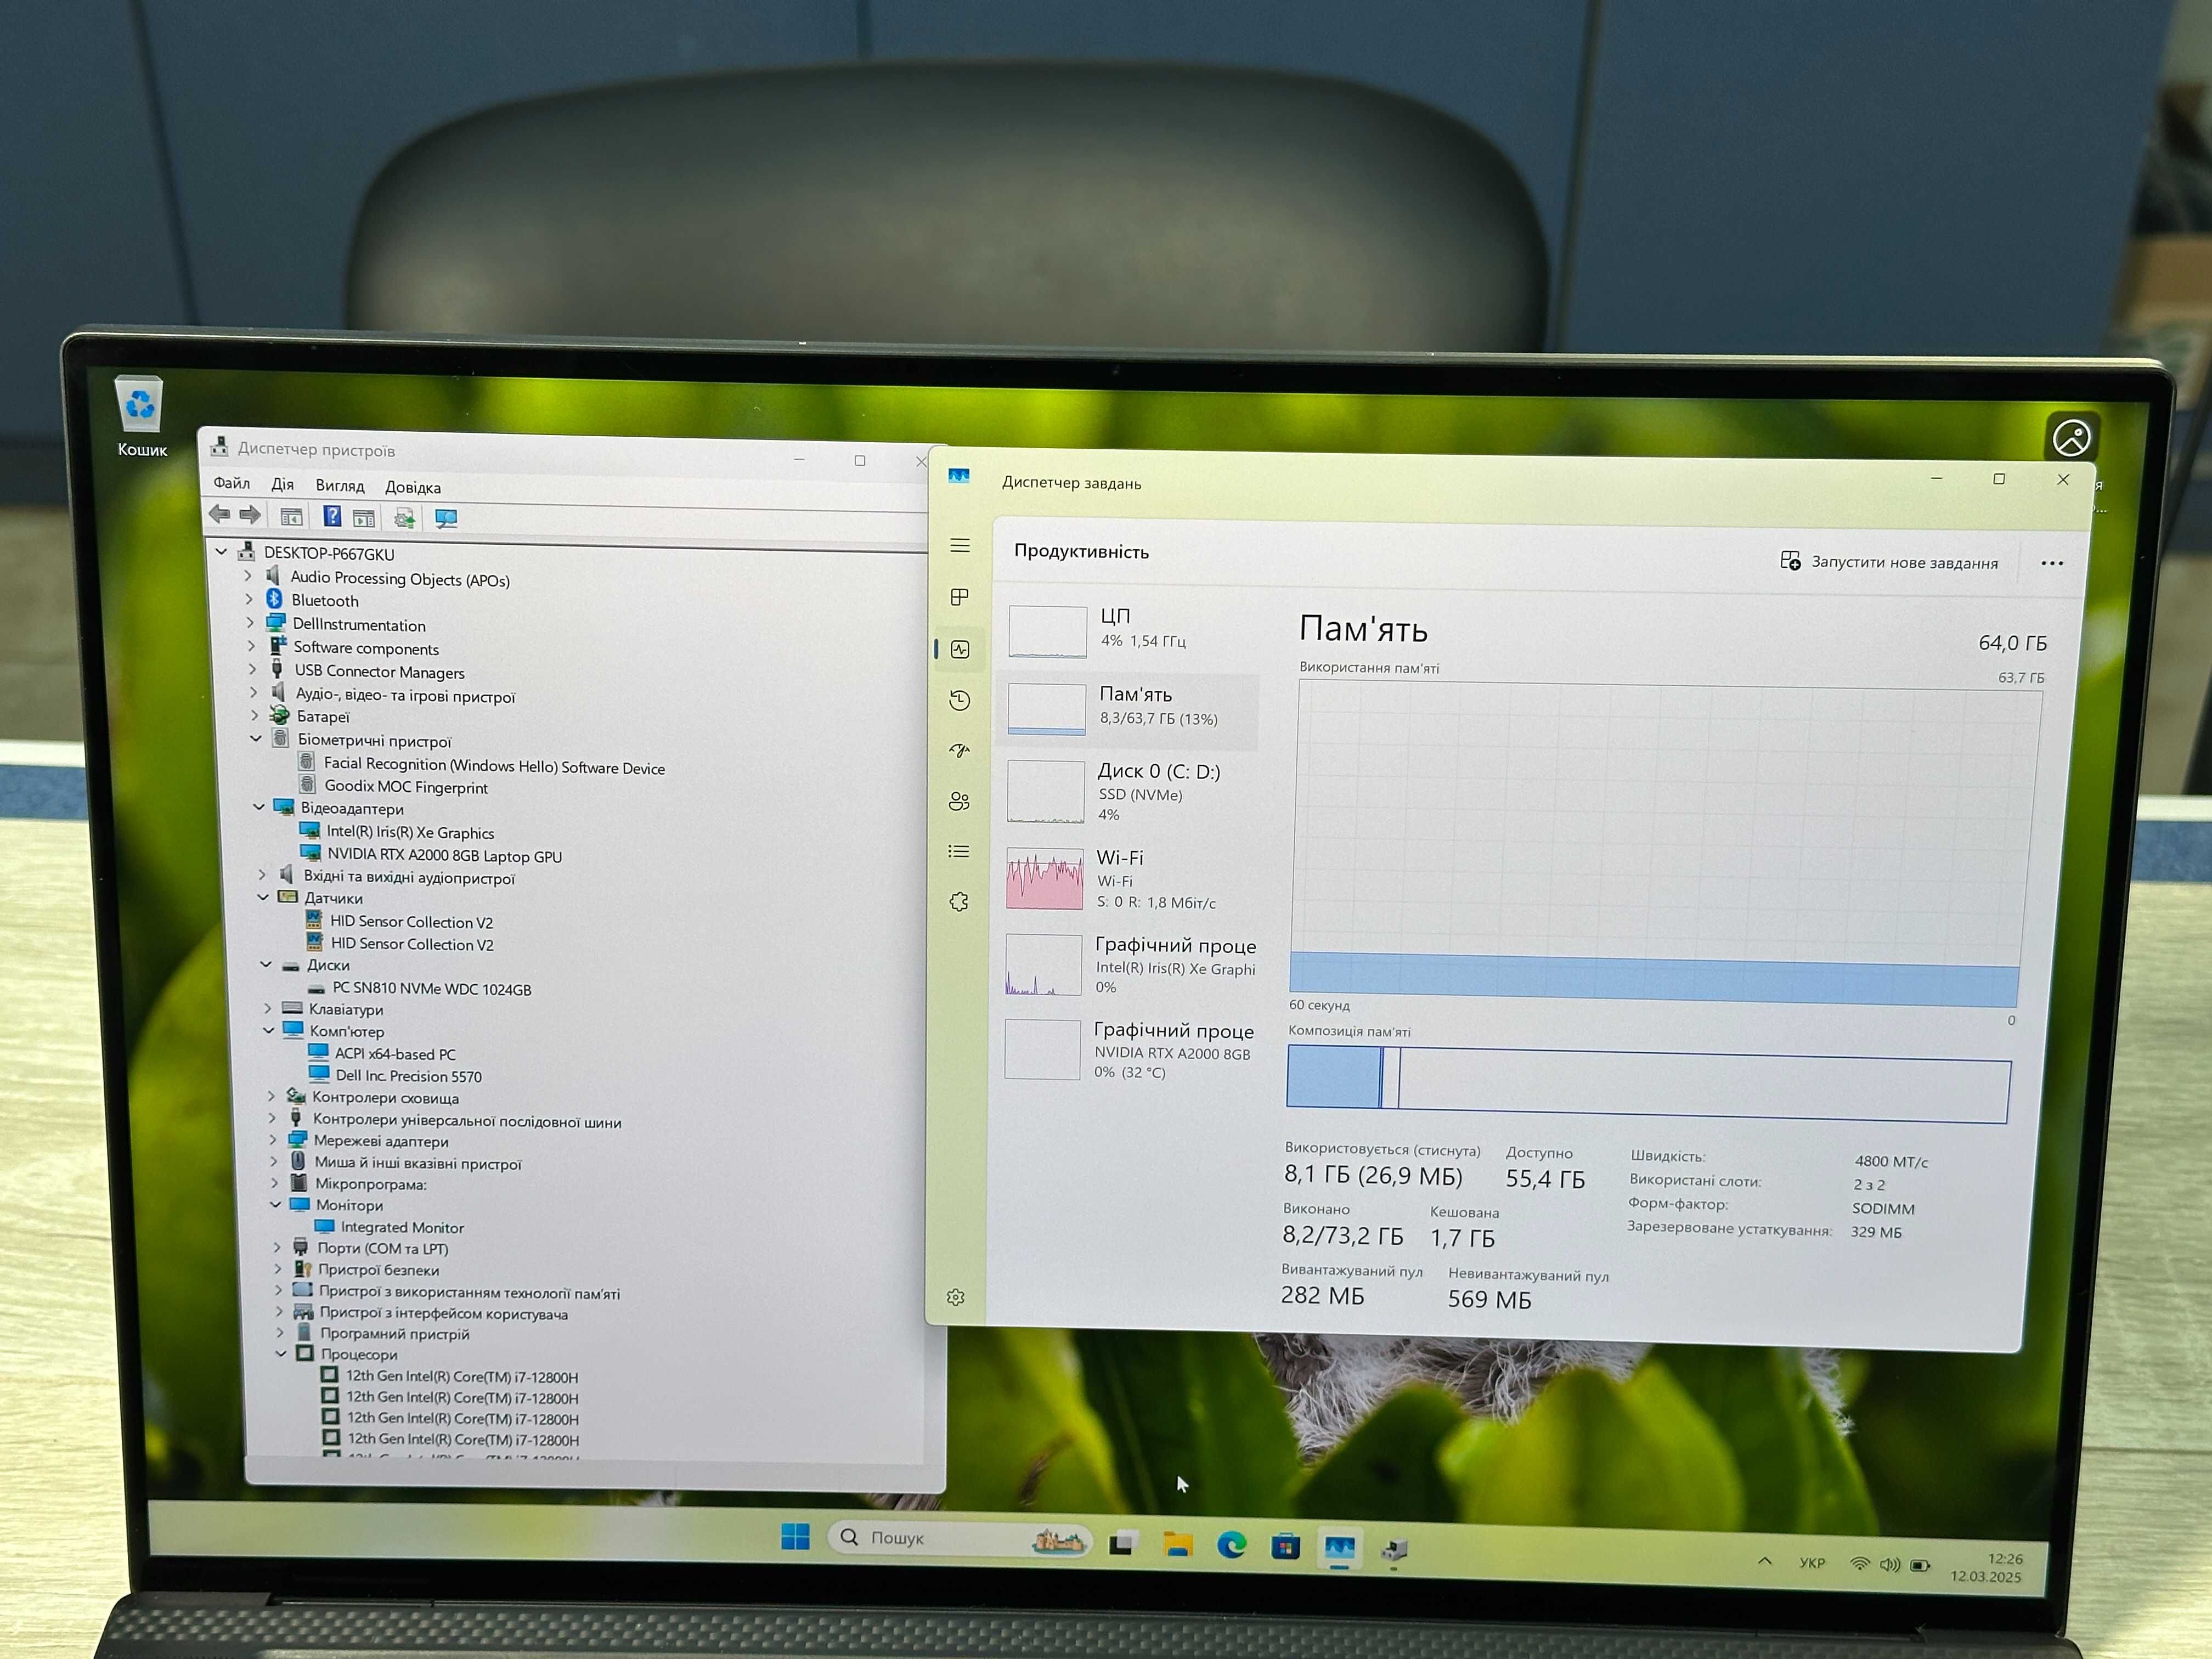Screen dimensions: 2212x1659
Task: Expand Порти (COM та LPT) category
Action: (x=277, y=1247)
